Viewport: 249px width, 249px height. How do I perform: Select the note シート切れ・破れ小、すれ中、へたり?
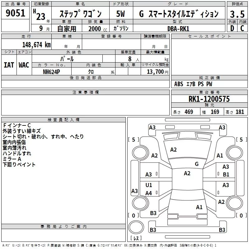43,137
